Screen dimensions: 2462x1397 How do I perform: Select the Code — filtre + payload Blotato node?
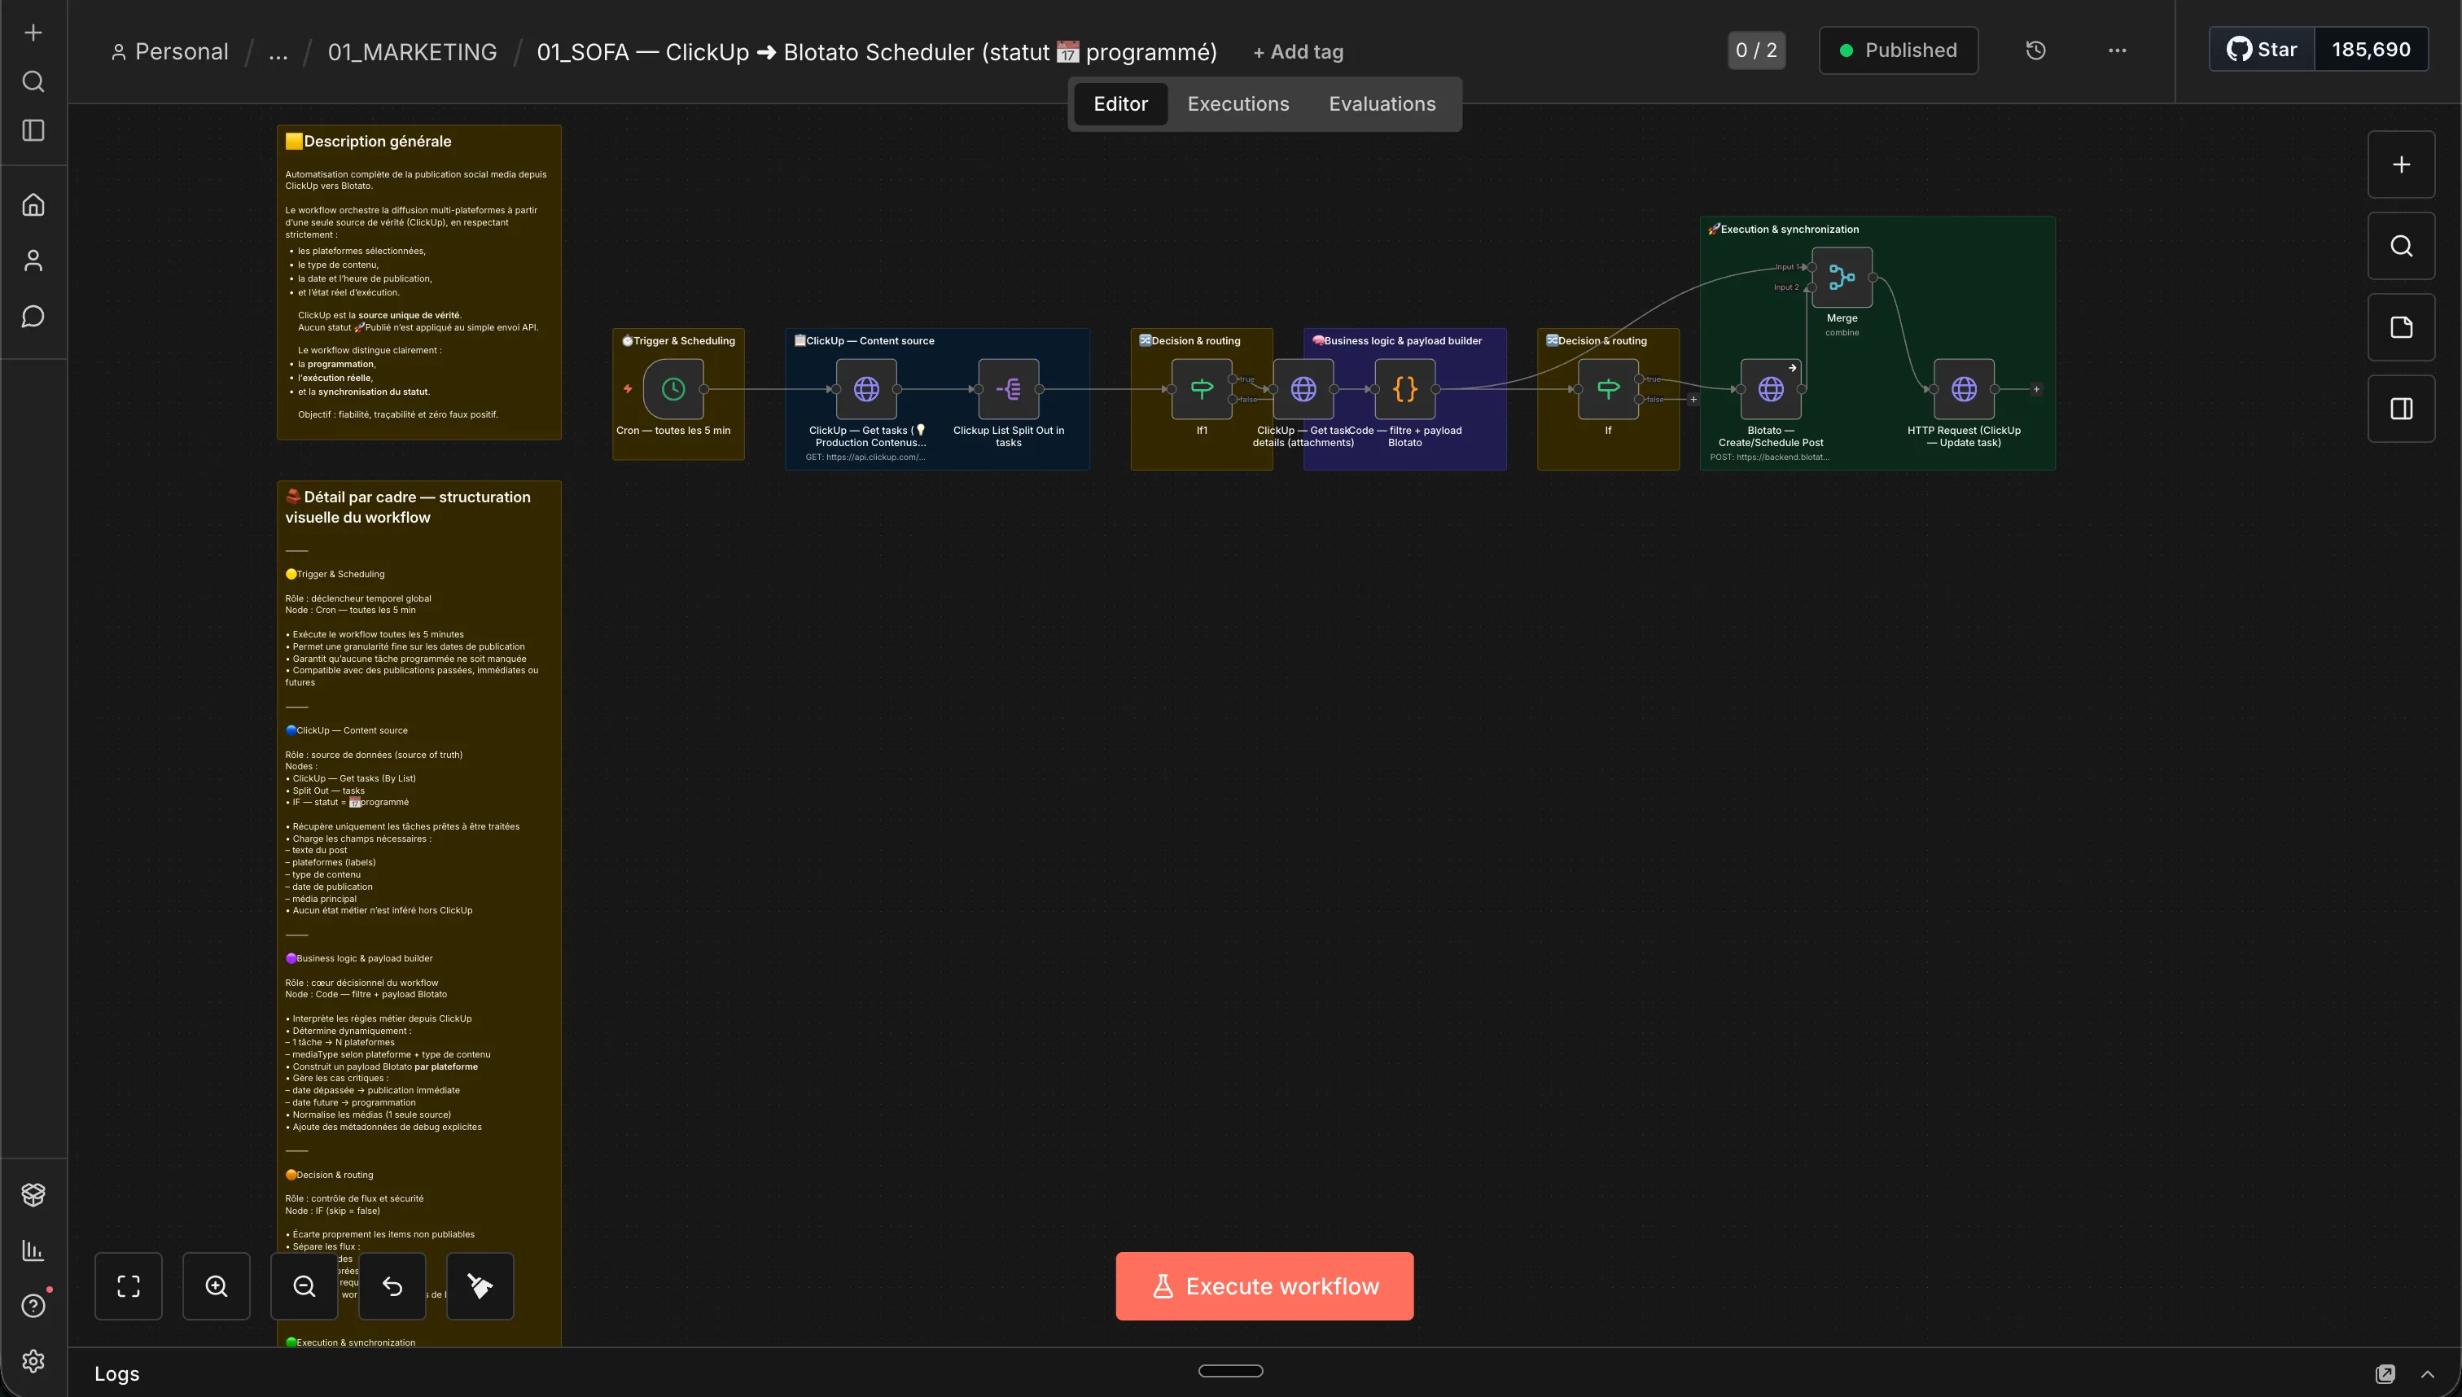tap(1404, 388)
